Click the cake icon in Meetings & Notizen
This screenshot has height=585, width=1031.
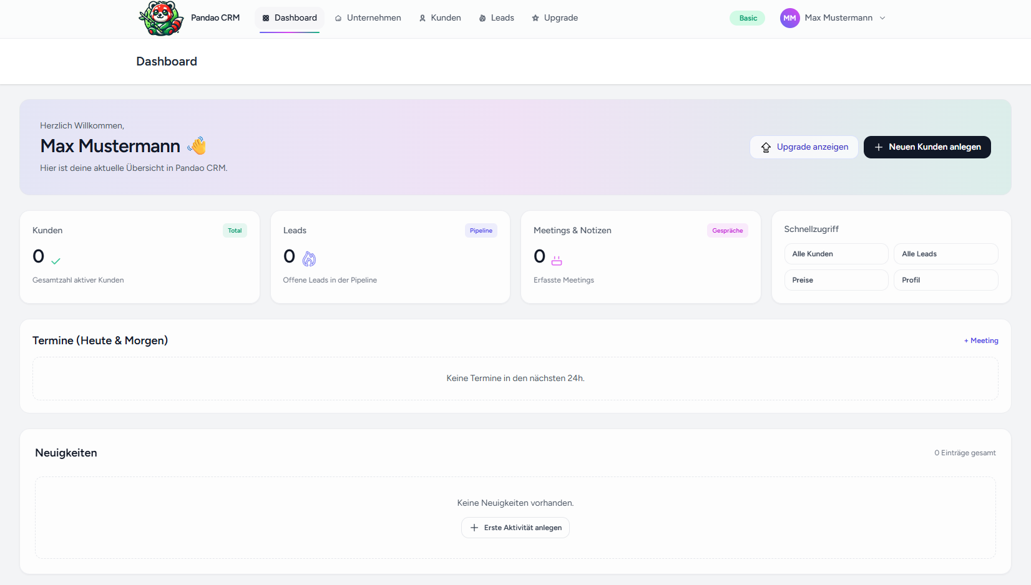click(x=556, y=259)
